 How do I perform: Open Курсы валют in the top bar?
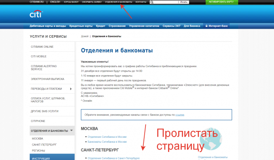[71, 2]
